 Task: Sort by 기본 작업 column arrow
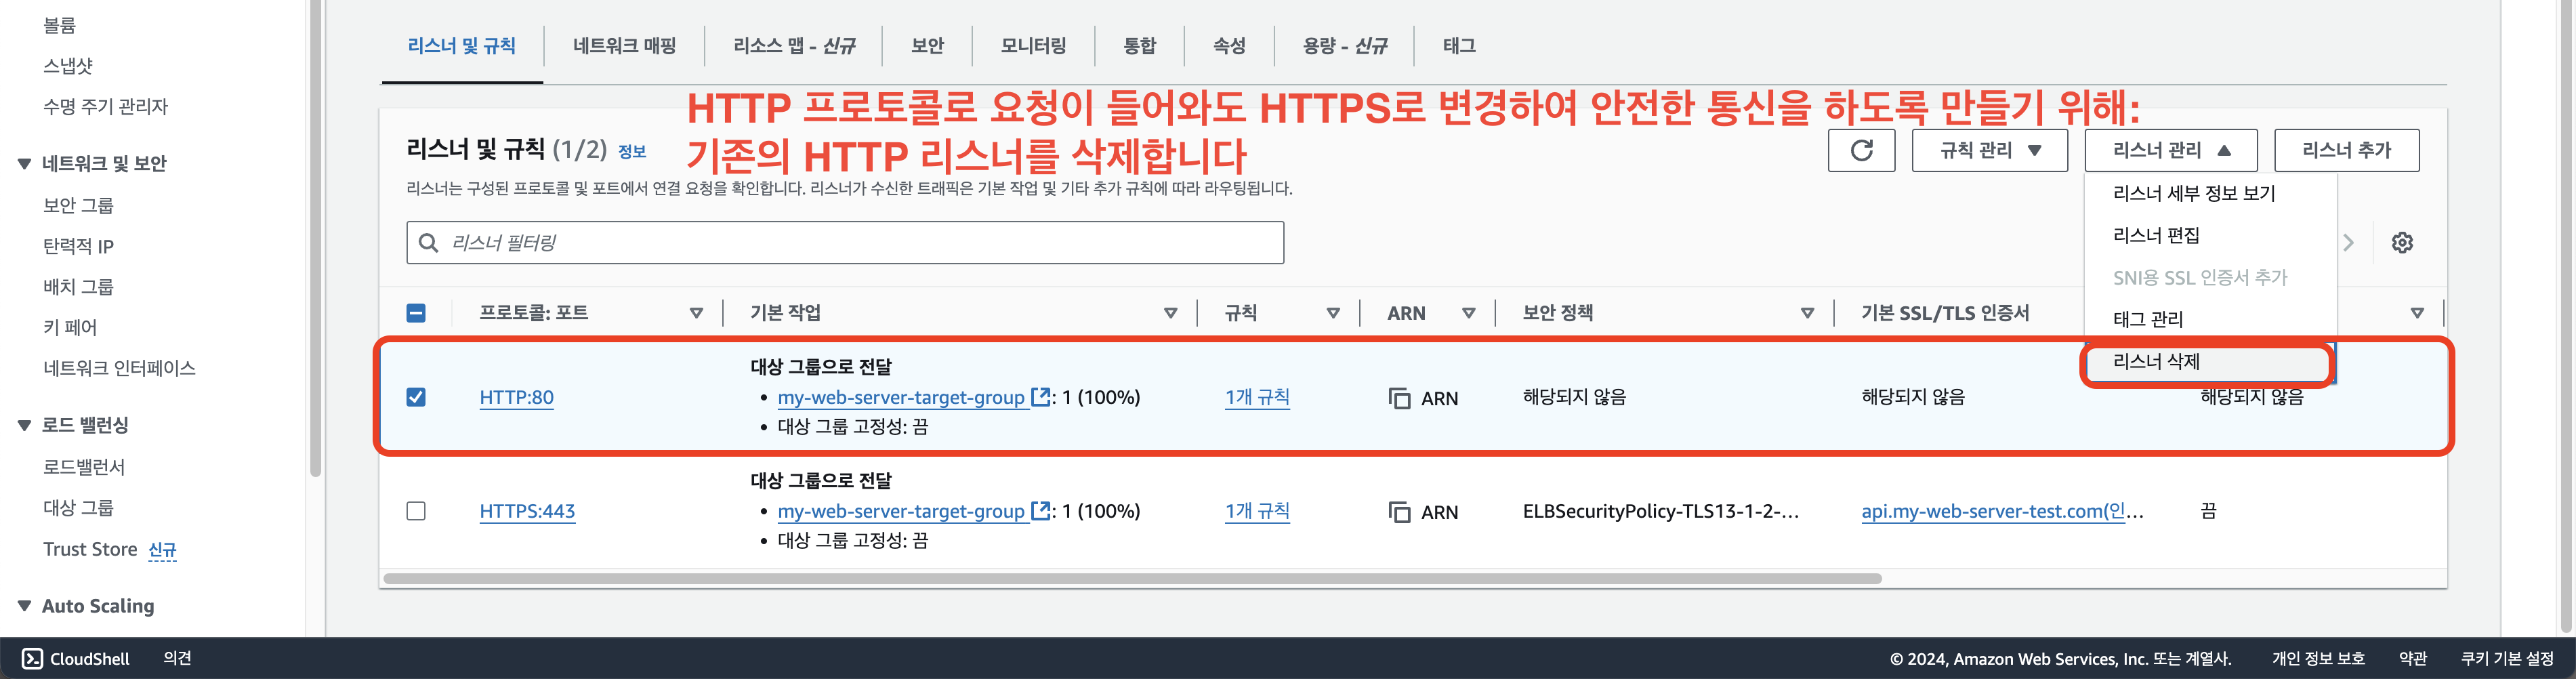click(1170, 313)
